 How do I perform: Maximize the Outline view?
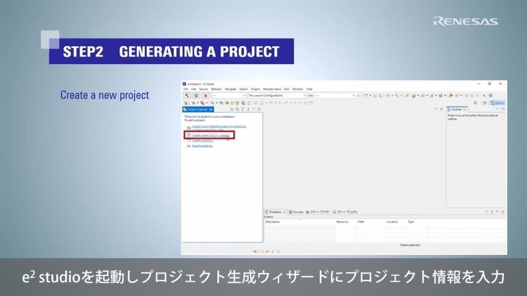[x=503, y=110]
